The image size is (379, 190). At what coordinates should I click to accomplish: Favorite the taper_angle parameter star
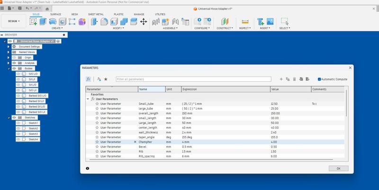97,137
